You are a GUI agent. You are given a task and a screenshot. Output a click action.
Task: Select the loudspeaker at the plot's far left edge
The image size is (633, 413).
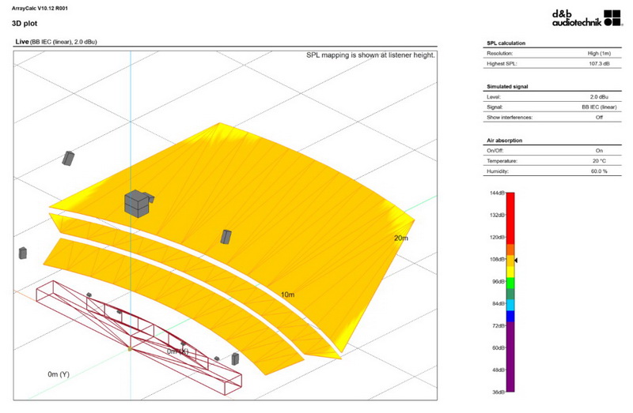point(23,253)
